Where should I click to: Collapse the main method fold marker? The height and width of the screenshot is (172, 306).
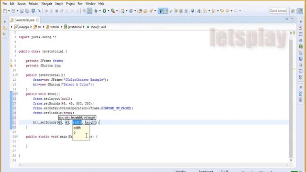point(17,136)
